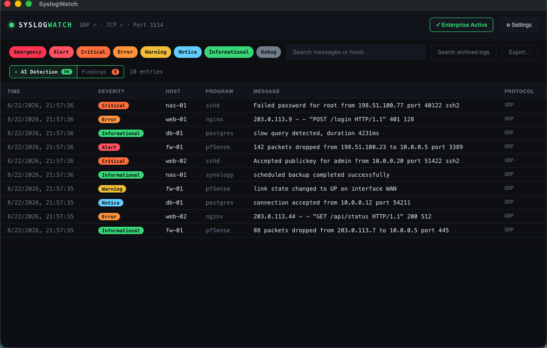Click the Error badge on web-02 row
The width and height of the screenshot is (547, 348).
click(x=109, y=217)
